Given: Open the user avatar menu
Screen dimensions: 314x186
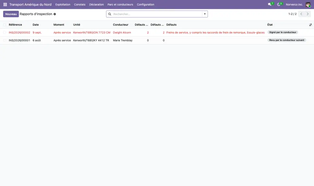Looking at the screenshot, I should (x=308, y=4).
